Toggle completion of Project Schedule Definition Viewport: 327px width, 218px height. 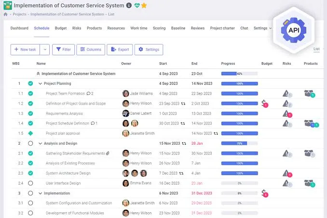click(30, 123)
